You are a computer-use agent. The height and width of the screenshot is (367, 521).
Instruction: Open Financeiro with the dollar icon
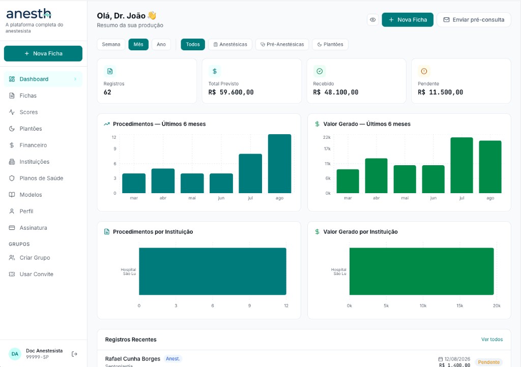tap(12, 145)
